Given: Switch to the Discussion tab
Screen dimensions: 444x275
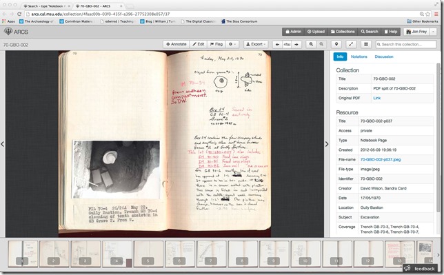Looking at the screenshot, I should 384,57.
